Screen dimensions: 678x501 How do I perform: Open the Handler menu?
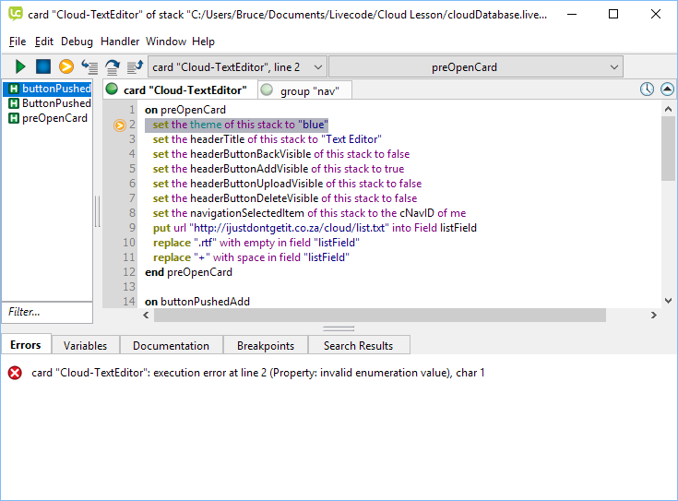120,42
